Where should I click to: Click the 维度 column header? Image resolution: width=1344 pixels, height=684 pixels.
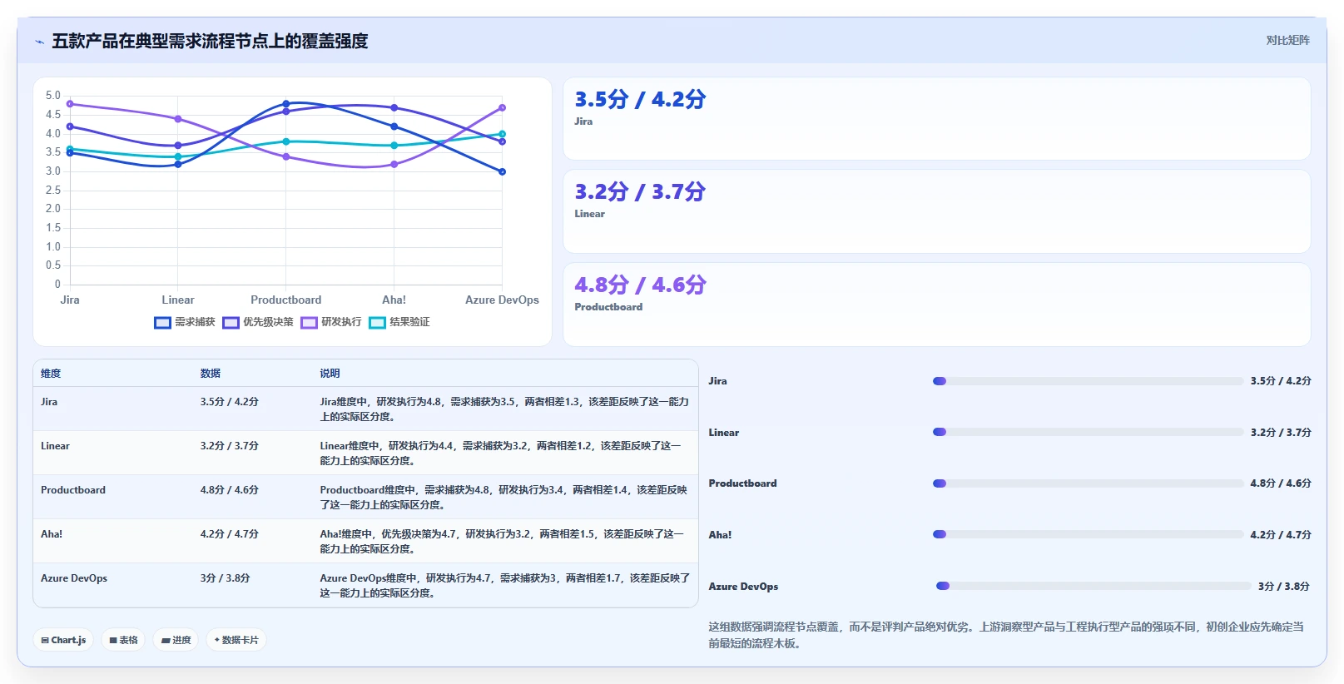[51, 374]
